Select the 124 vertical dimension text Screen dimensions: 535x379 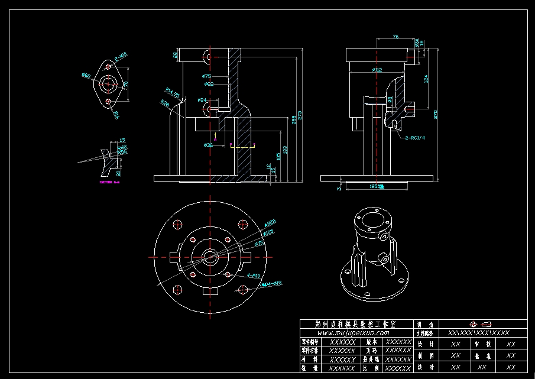tap(426, 79)
